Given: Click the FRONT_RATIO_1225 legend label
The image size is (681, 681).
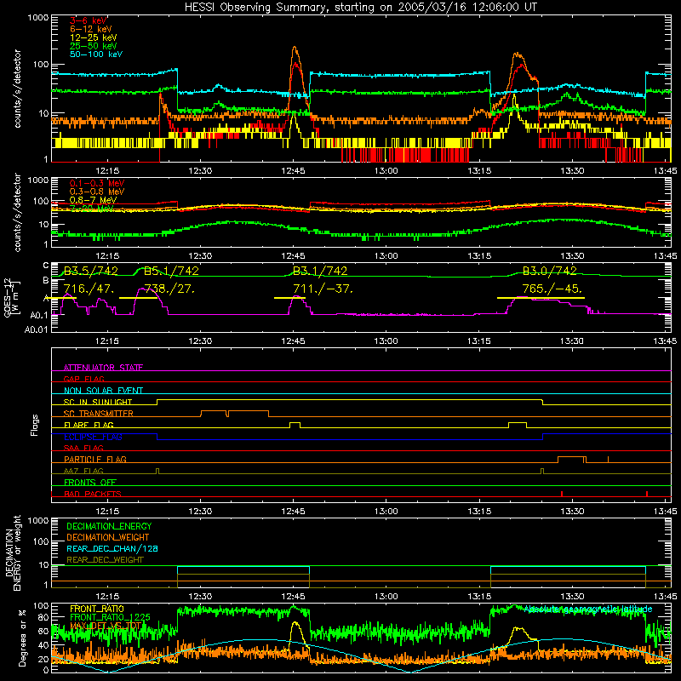Looking at the screenshot, I should [x=110, y=617].
